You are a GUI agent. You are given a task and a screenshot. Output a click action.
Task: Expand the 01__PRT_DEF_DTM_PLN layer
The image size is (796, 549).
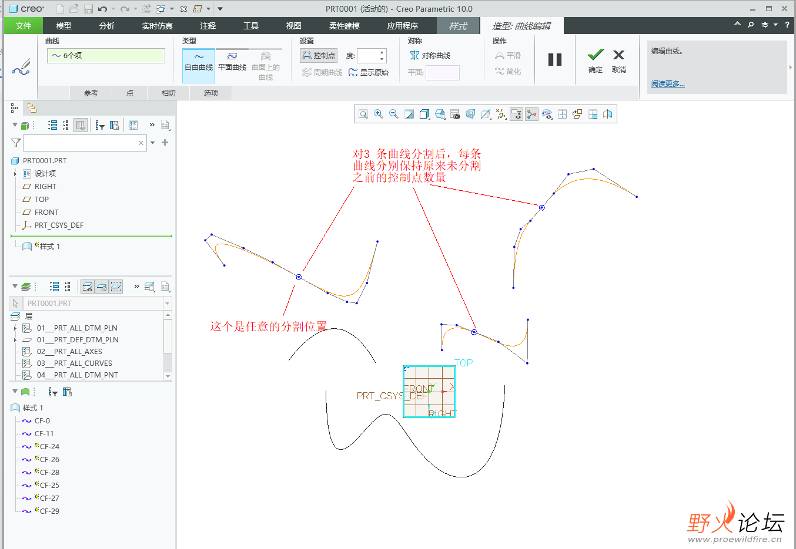(x=15, y=340)
